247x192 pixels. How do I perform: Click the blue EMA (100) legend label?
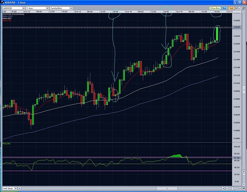tap(8, 16)
